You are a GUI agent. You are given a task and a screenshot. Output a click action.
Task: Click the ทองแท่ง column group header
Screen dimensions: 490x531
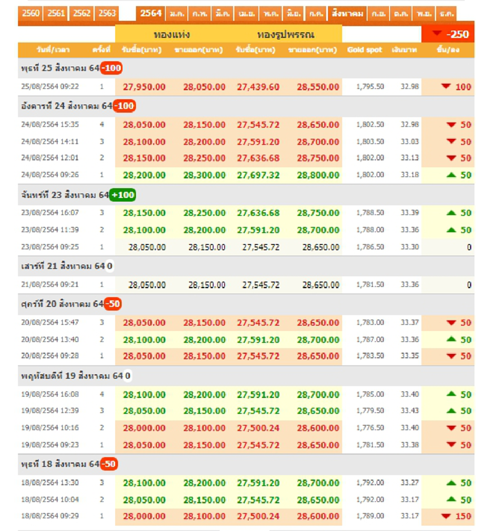(x=172, y=34)
